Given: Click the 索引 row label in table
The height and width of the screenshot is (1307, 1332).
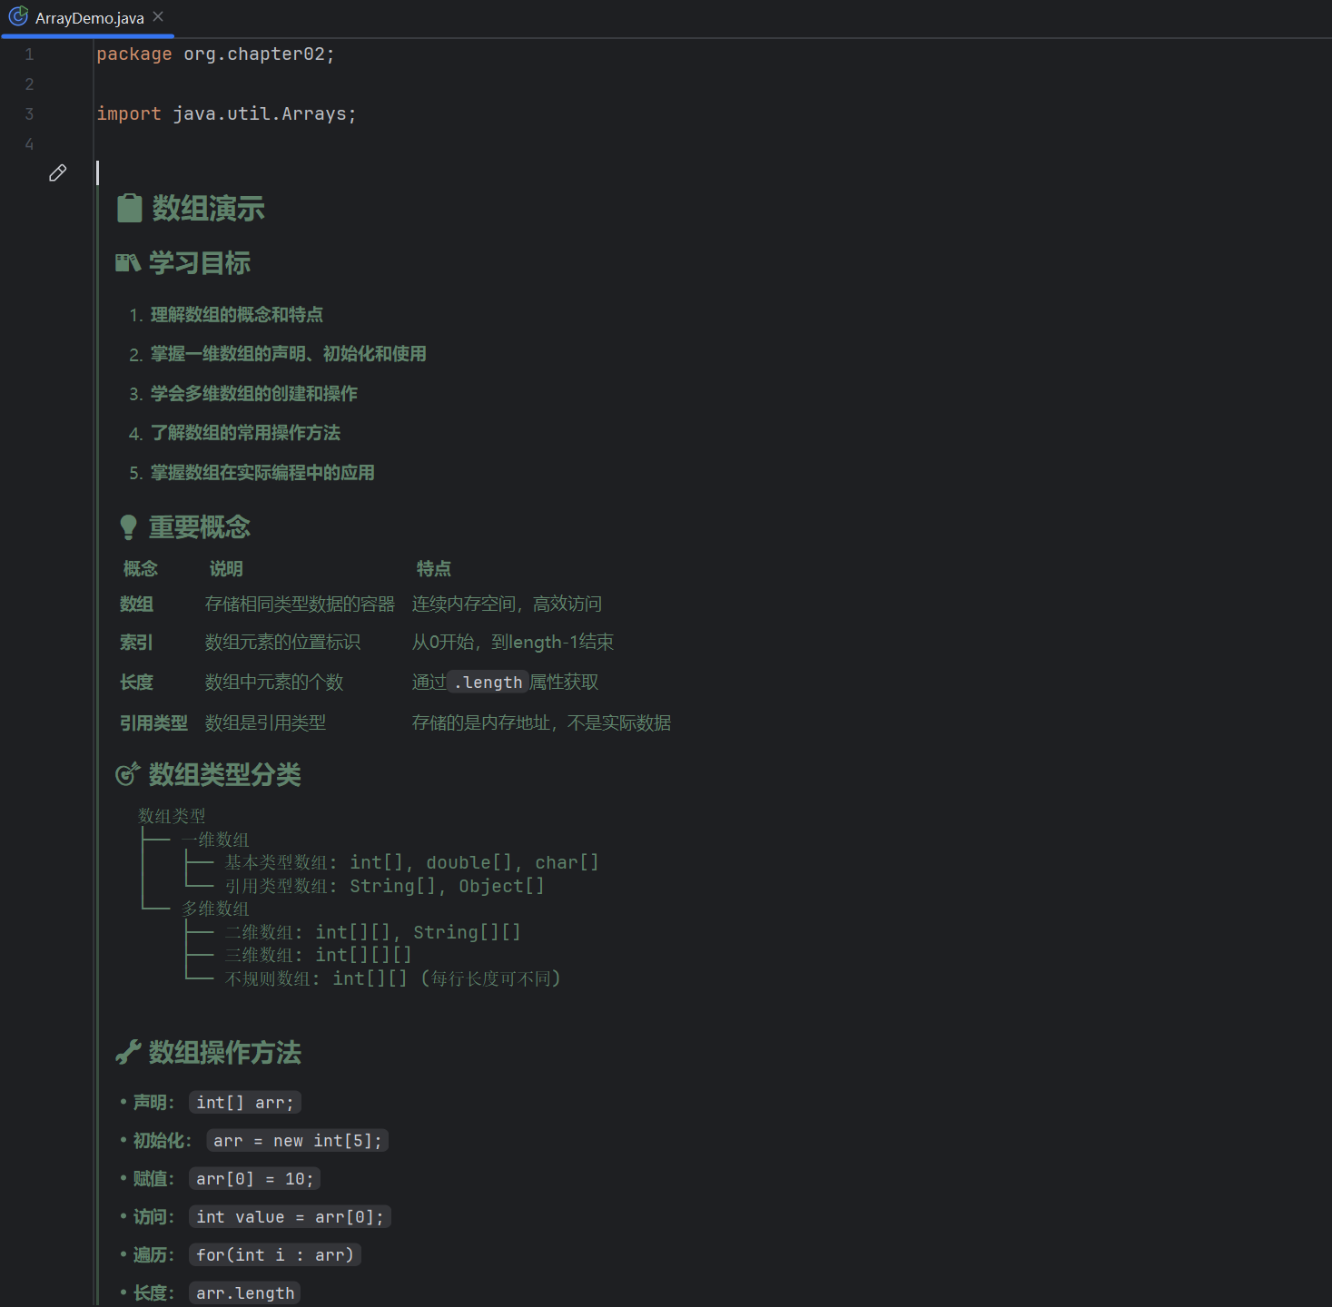Looking at the screenshot, I should 136,643.
